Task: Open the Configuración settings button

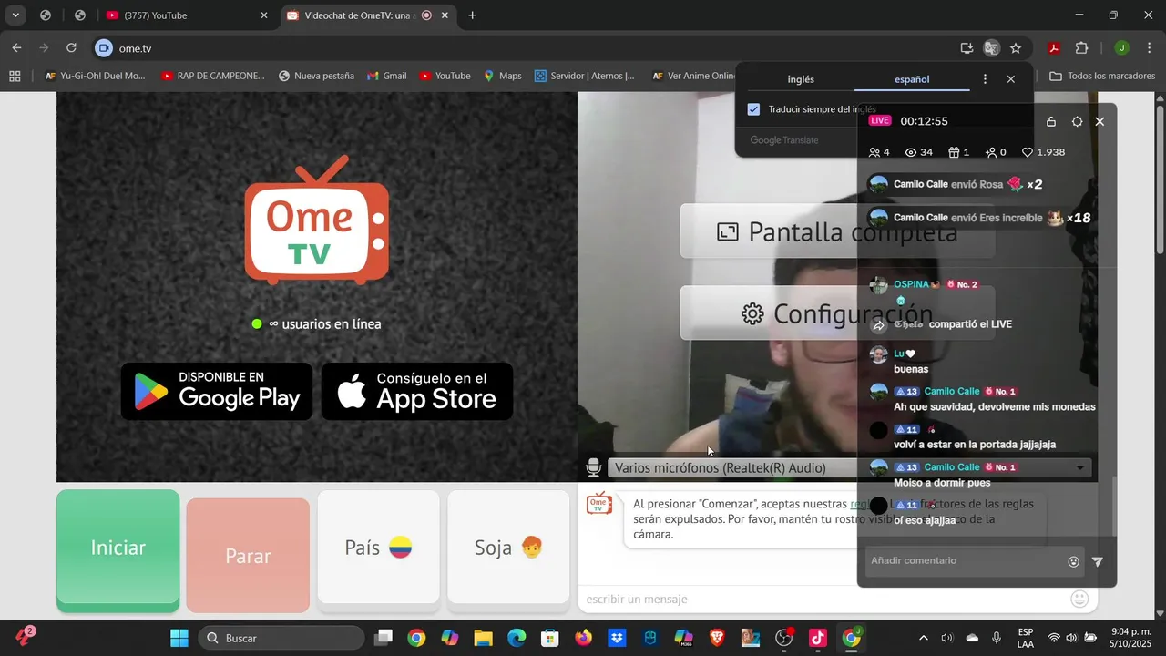Action: point(837,313)
